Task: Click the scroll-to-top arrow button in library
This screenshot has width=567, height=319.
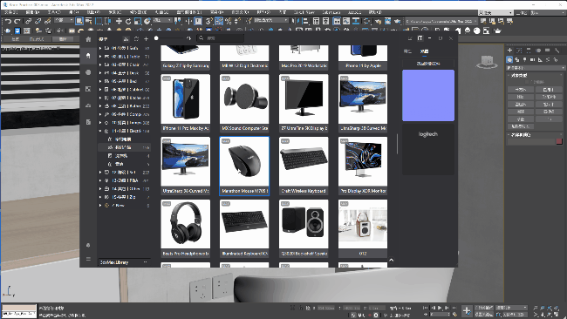Action: click(392, 260)
